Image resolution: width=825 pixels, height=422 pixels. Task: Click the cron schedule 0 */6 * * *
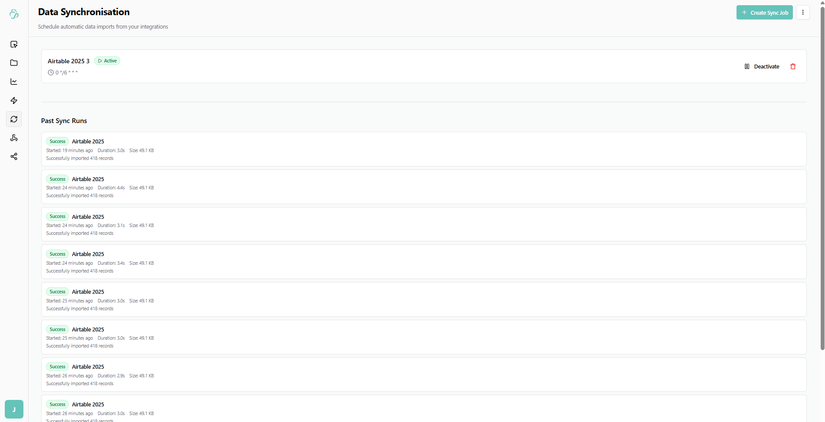pyautogui.click(x=66, y=73)
